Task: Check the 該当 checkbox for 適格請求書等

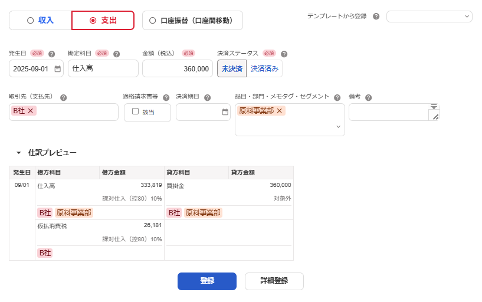Action: click(135, 111)
